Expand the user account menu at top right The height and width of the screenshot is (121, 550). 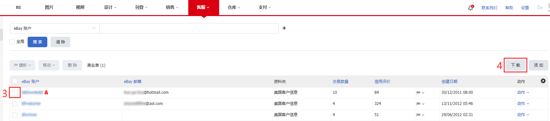[x=540, y=8]
